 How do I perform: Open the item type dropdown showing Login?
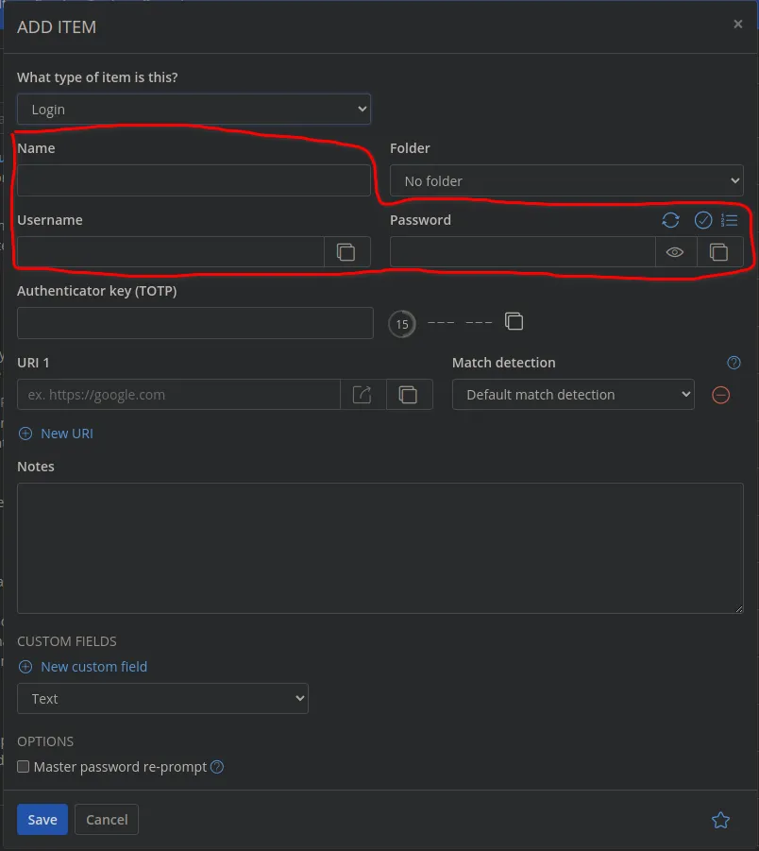[194, 108]
